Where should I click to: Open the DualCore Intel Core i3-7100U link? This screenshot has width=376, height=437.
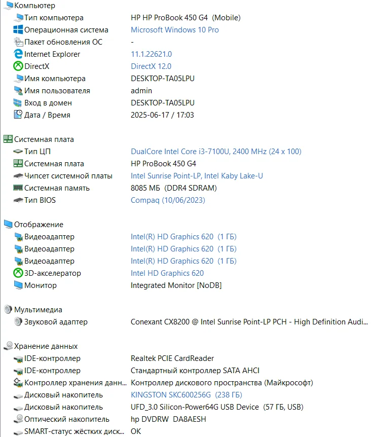(216, 152)
